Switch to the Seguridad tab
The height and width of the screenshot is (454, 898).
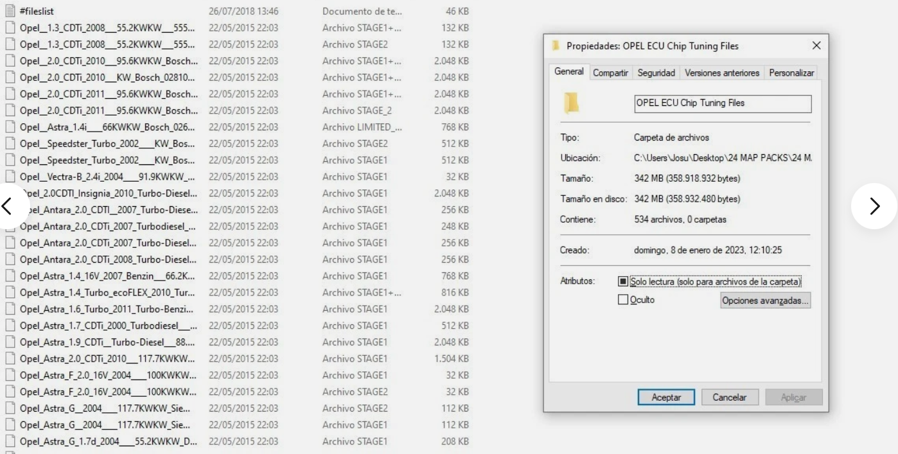click(656, 73)
